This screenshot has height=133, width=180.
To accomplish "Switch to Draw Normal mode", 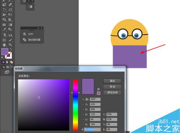I will [4, 67].
